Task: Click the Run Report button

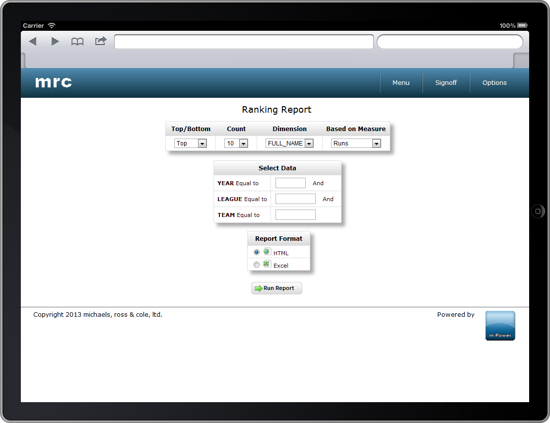Action: (x=276, y=288)
